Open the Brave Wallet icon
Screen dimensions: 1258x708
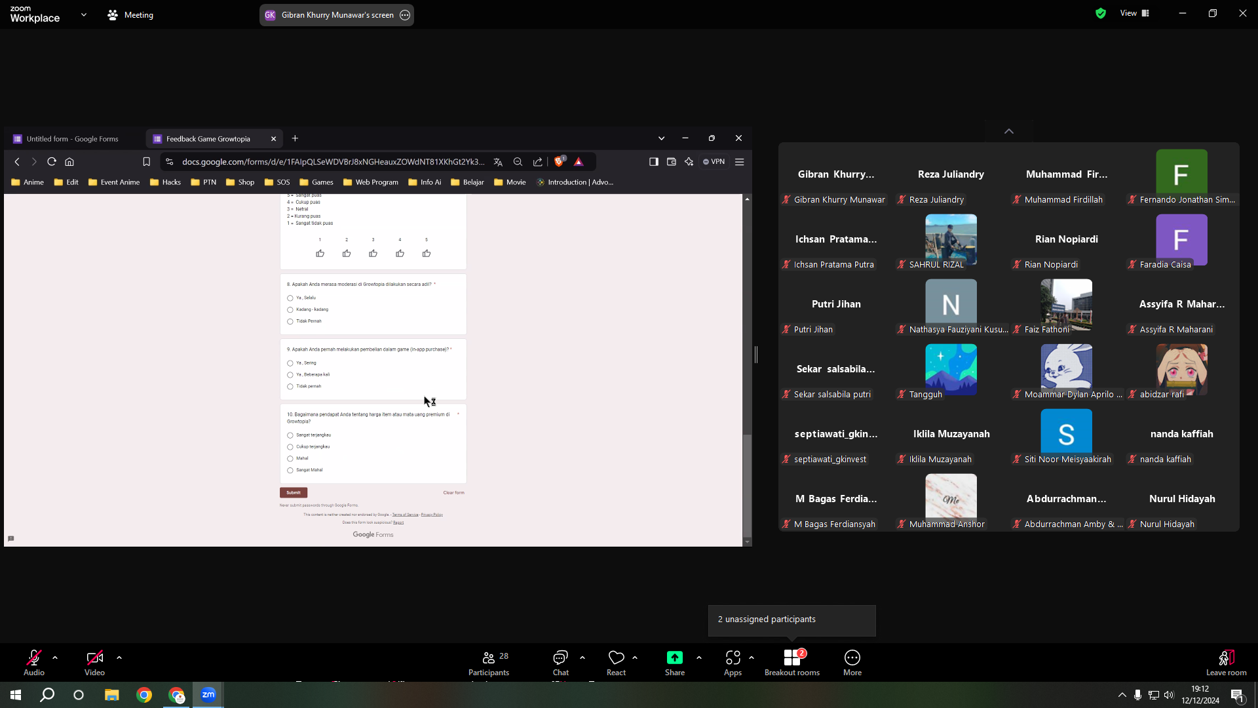672,162
